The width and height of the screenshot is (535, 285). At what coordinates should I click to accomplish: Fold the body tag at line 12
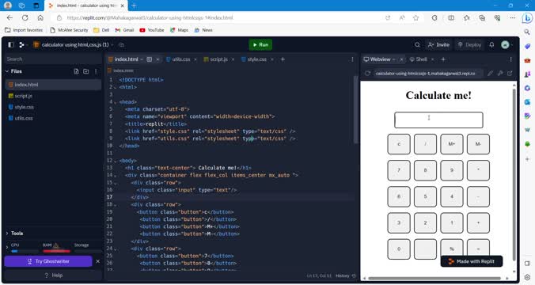115,161
